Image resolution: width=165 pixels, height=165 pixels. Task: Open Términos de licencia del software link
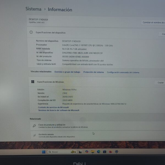coord(59,110)
